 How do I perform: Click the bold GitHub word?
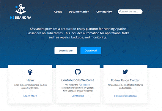(x=90, y=88)
